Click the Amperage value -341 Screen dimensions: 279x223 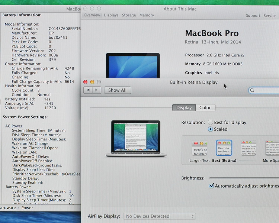click(x=49, y=103)
